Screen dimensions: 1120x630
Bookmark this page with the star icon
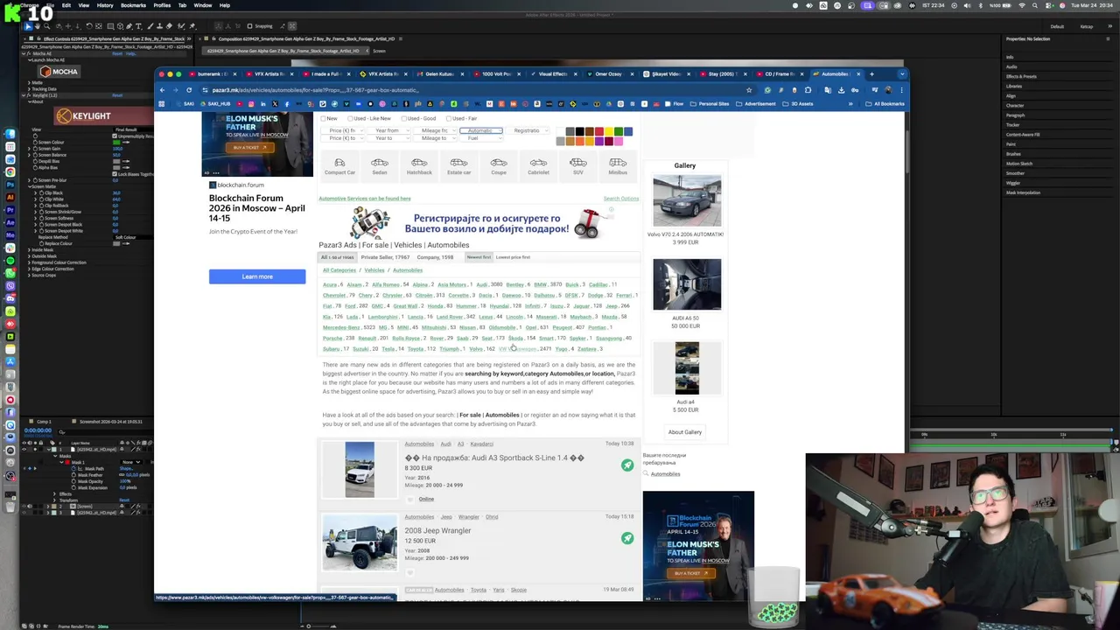[749, 89]
